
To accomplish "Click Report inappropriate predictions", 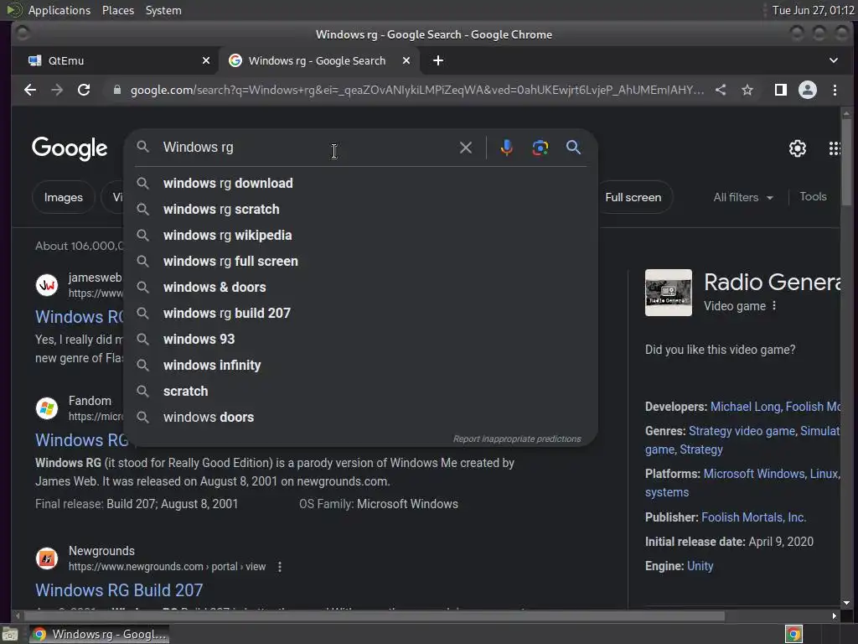I will tap(516, 439).
